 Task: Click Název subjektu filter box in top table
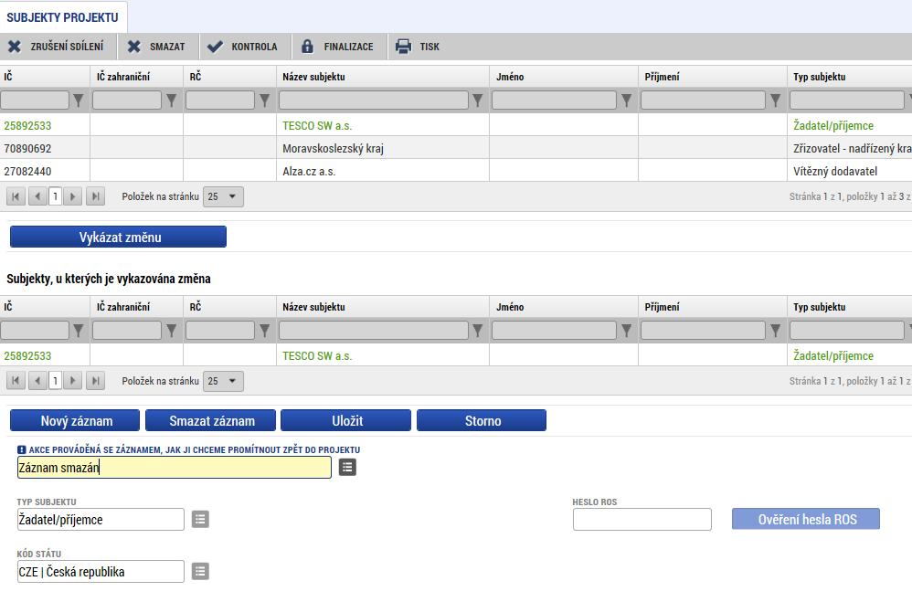(x=374, y=100)
